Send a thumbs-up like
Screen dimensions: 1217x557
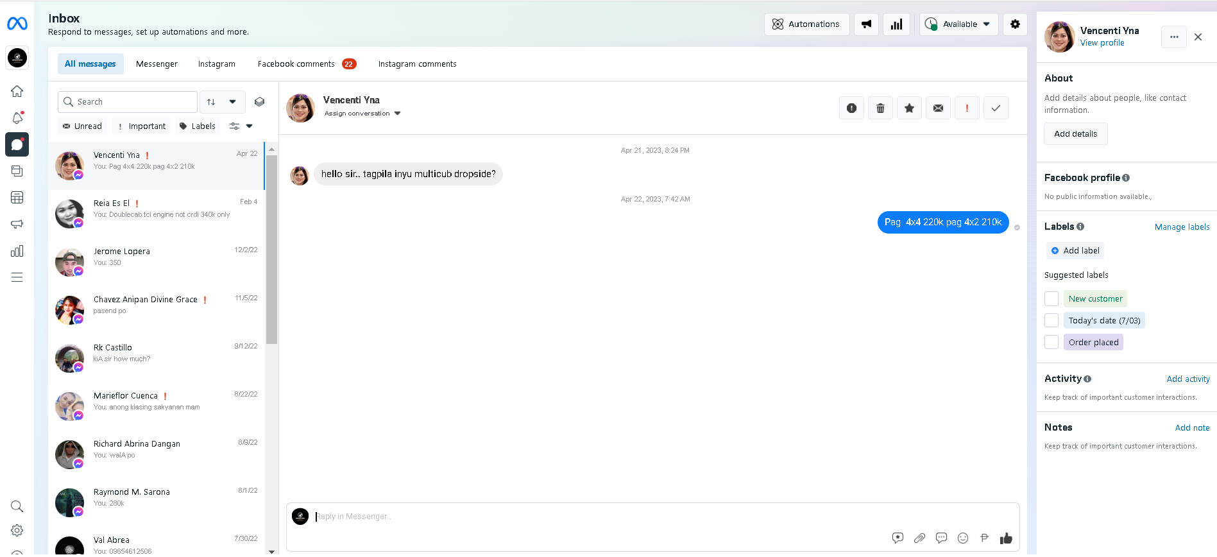click(x=1006, y=538)
